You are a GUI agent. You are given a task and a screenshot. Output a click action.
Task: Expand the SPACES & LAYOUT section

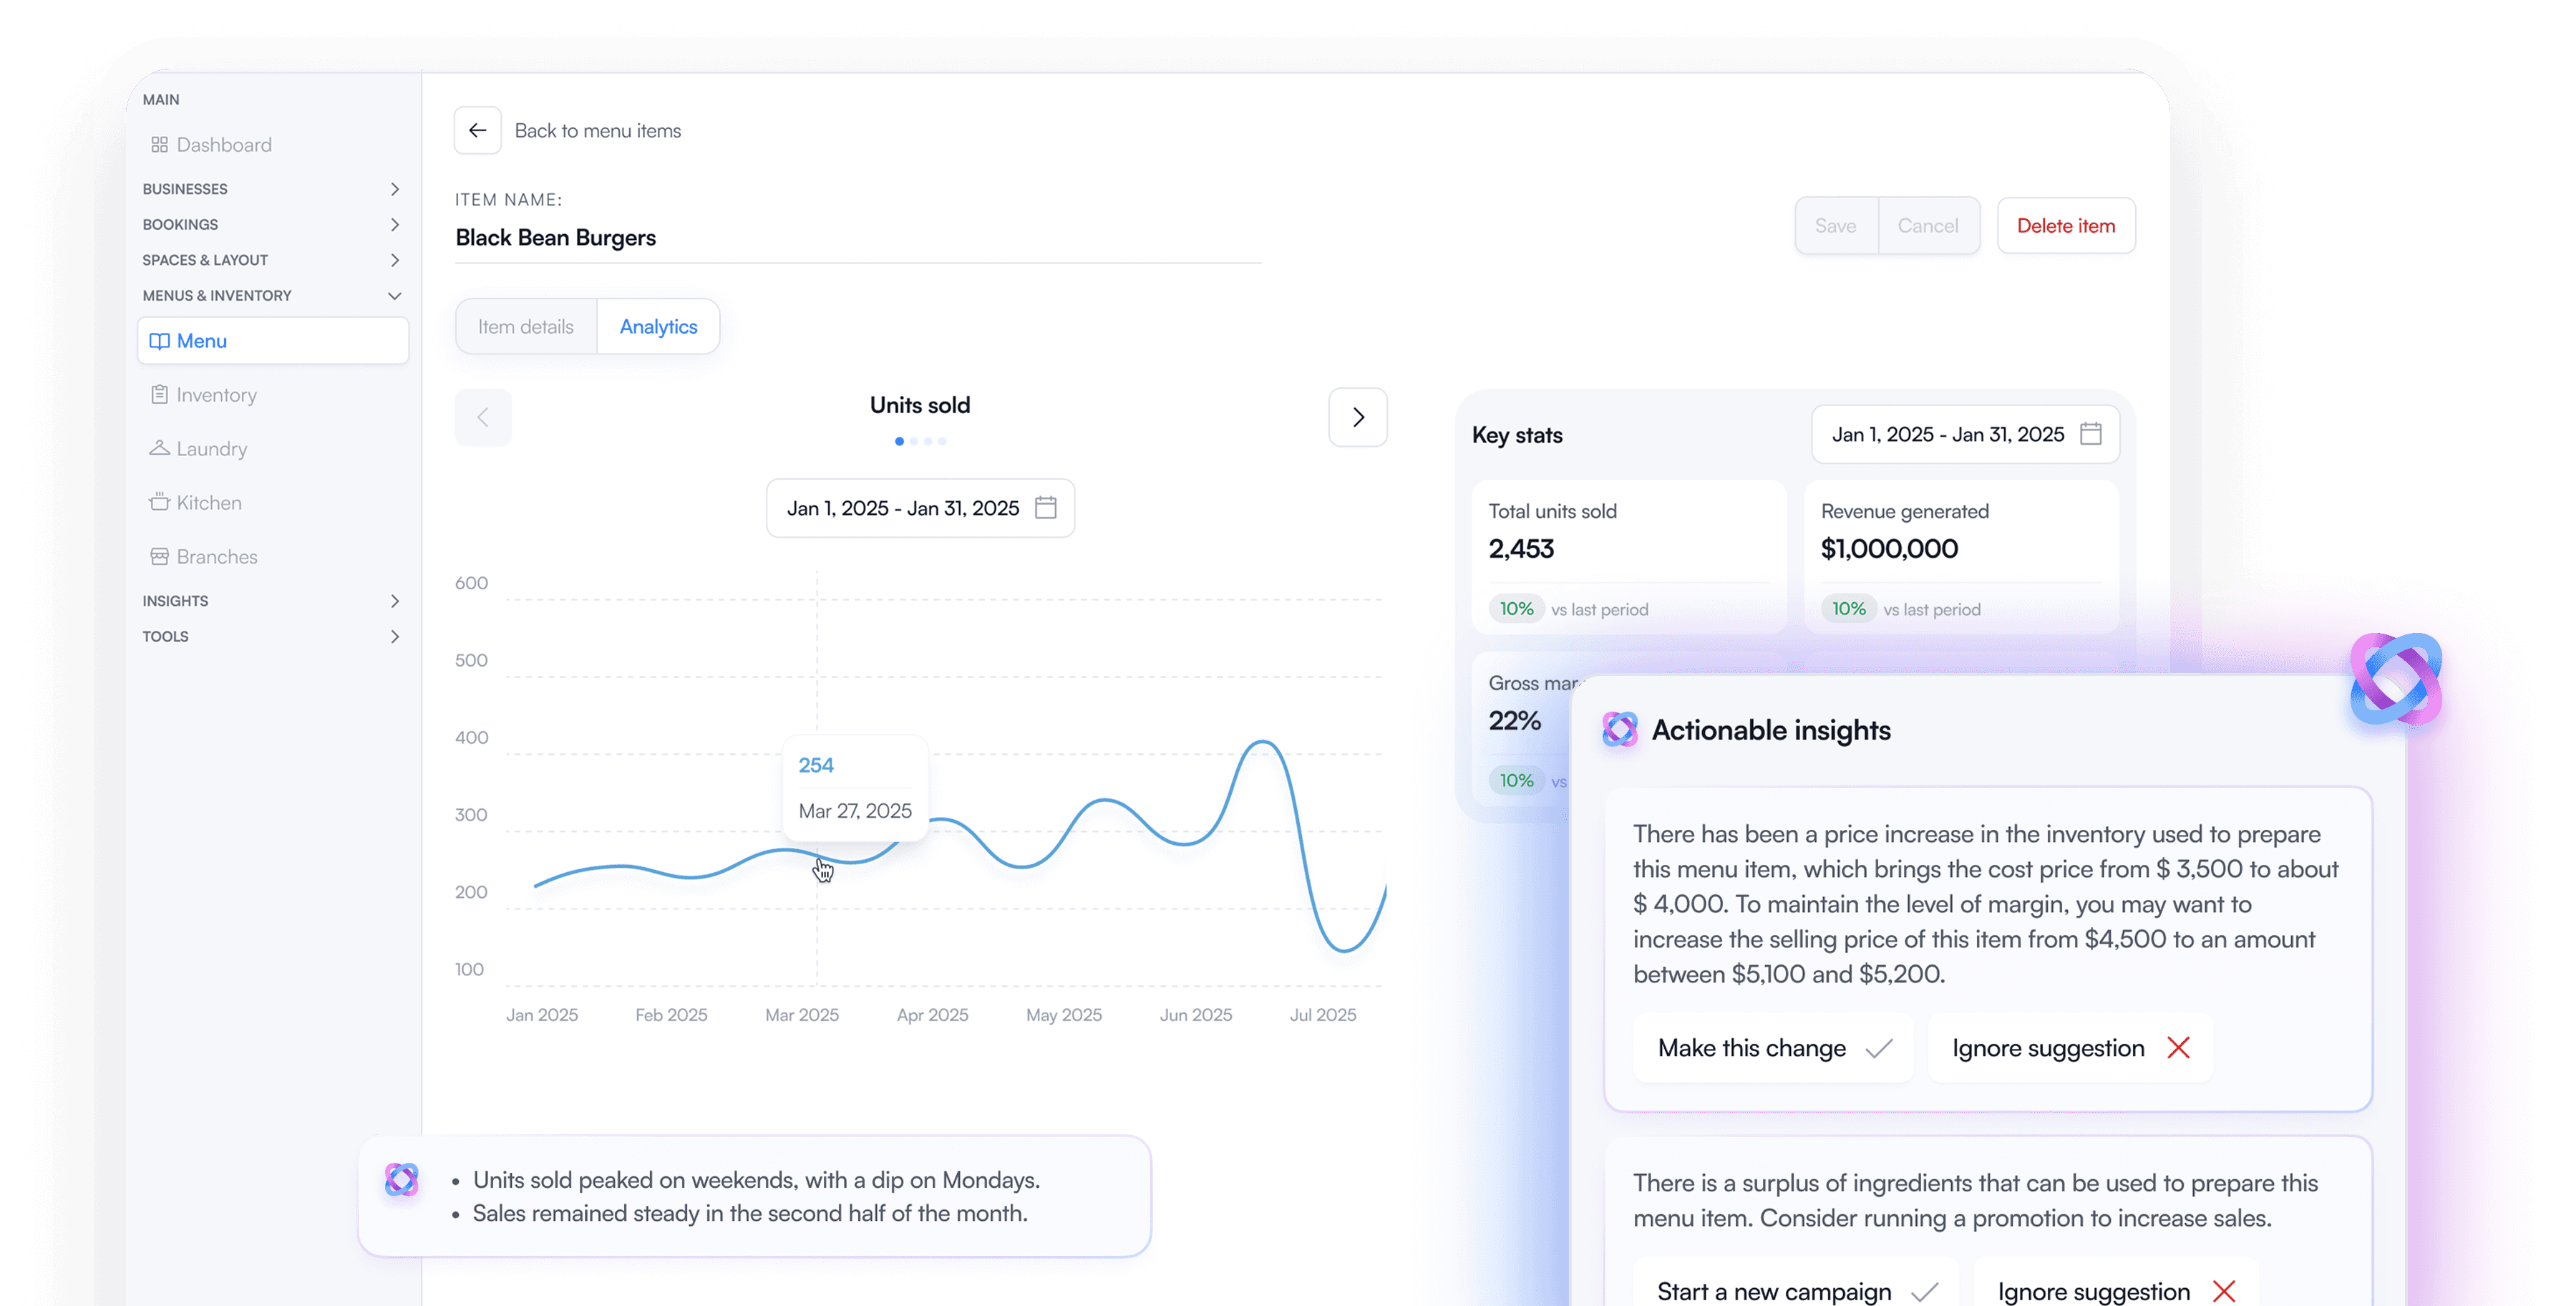(x=273, y=261)
